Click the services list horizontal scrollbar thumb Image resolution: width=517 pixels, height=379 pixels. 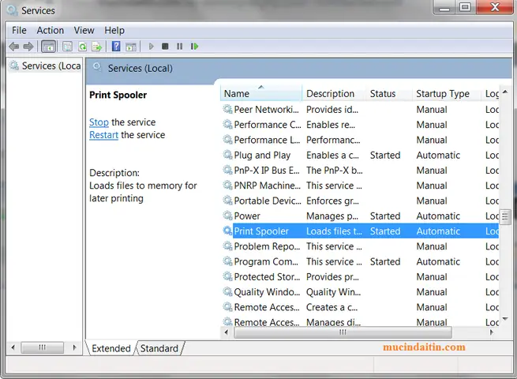click(x=343, y=332)
